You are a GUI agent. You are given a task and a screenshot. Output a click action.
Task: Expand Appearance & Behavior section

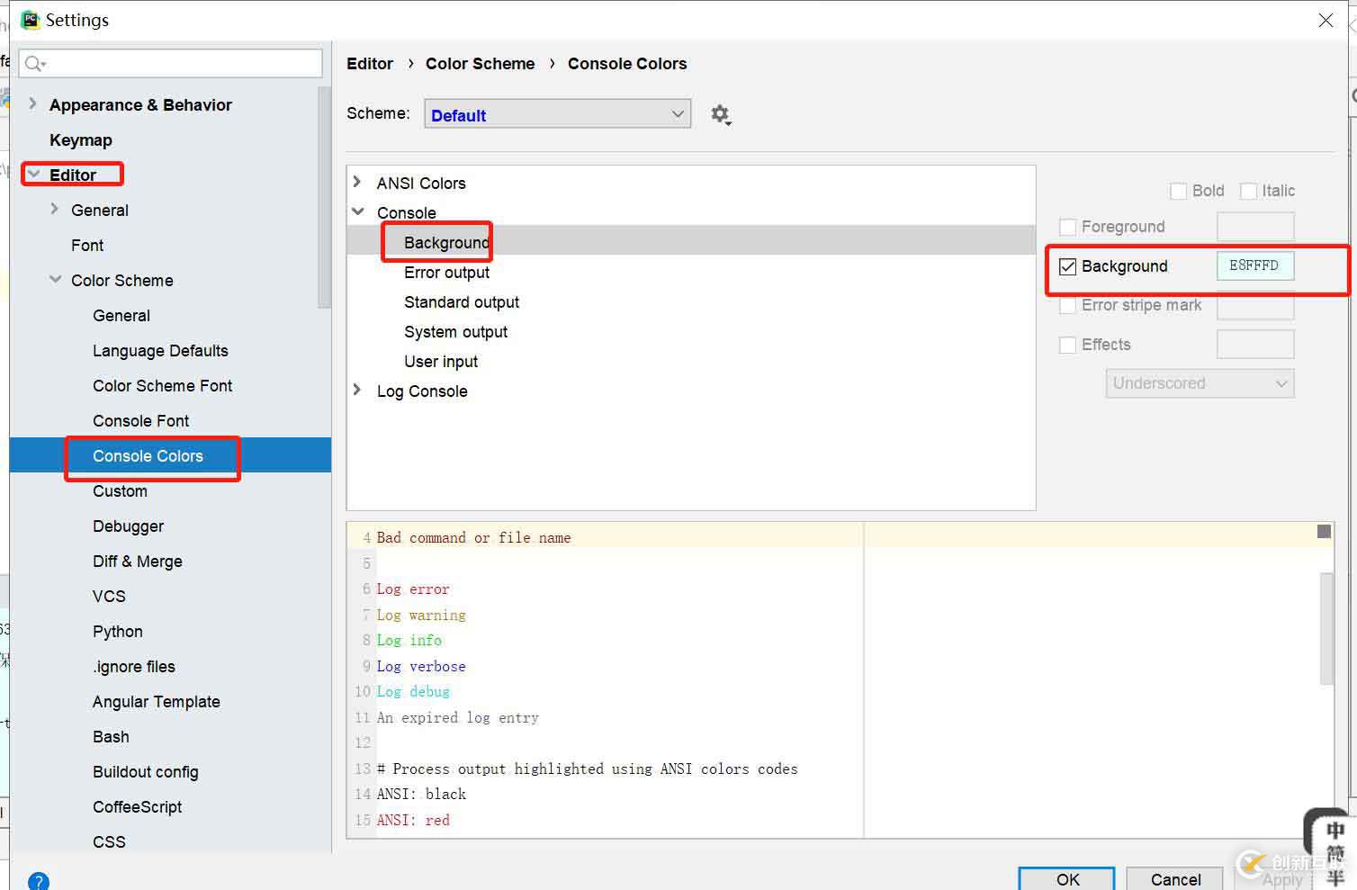point(33,104)
